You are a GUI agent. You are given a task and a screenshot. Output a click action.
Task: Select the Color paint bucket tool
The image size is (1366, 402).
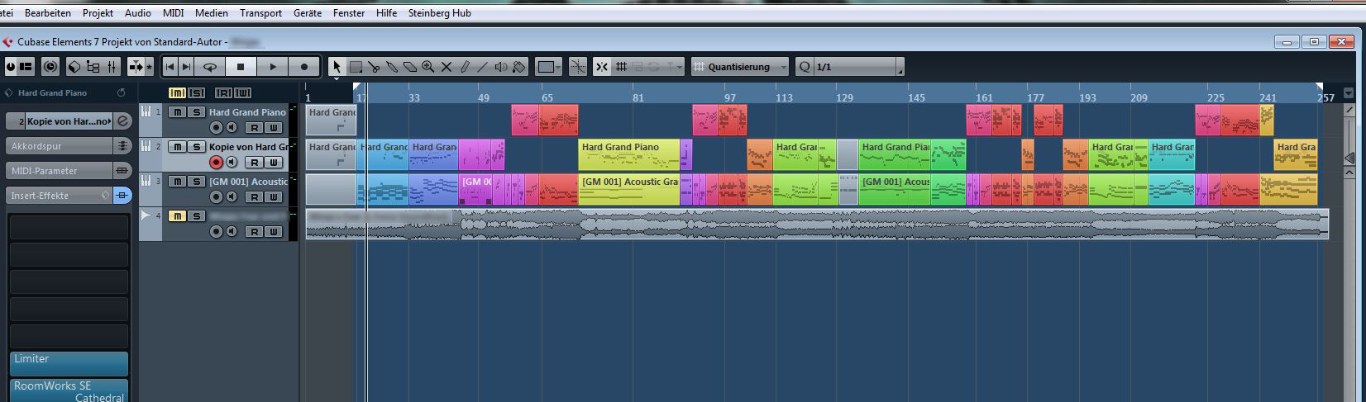point(519,67)
